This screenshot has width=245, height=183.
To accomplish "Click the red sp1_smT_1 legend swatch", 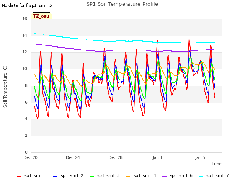I will (x=19, y=176).
